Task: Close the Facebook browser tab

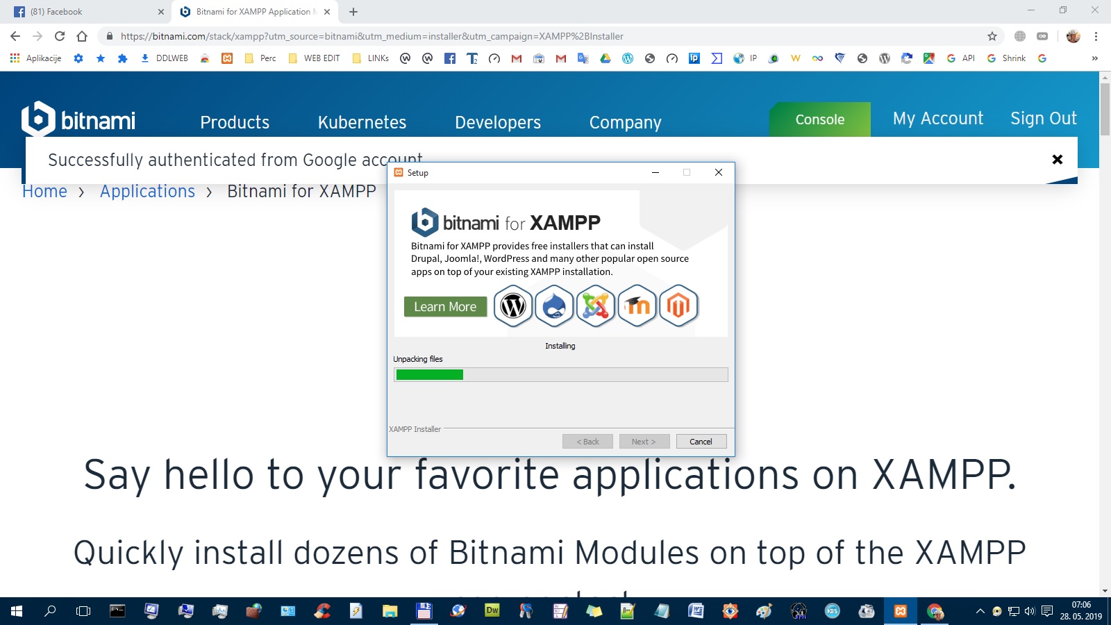Action: 161,12
